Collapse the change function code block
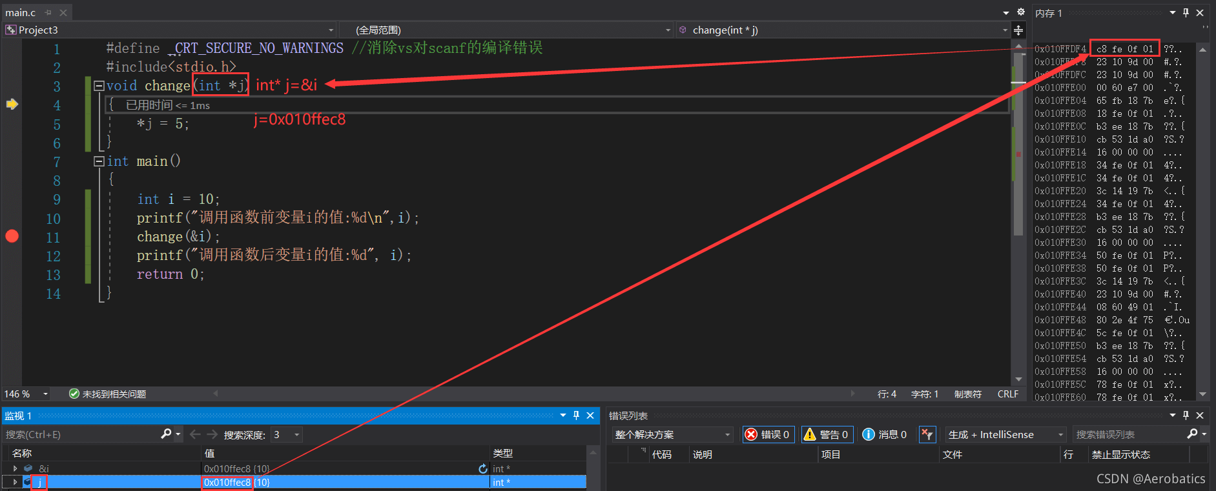 tap(99, 86)
